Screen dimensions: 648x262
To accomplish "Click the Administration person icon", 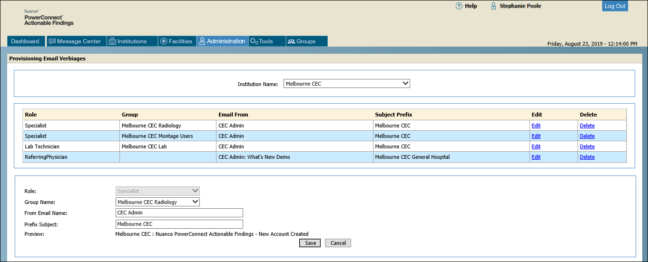I will 202,41.
